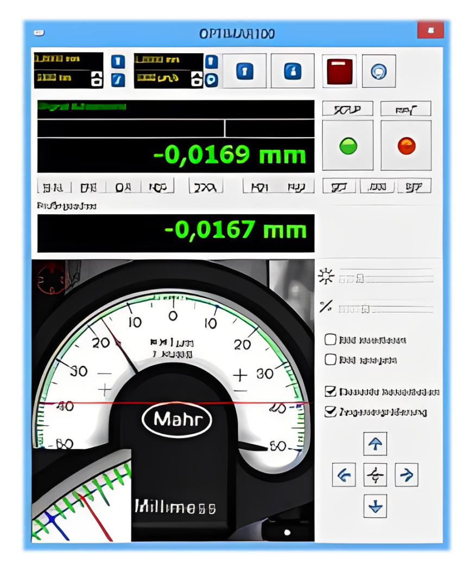This screenshot has width=475, height=566.
Task: Click the green status text bar above the readout
Action: click(176, 109)
